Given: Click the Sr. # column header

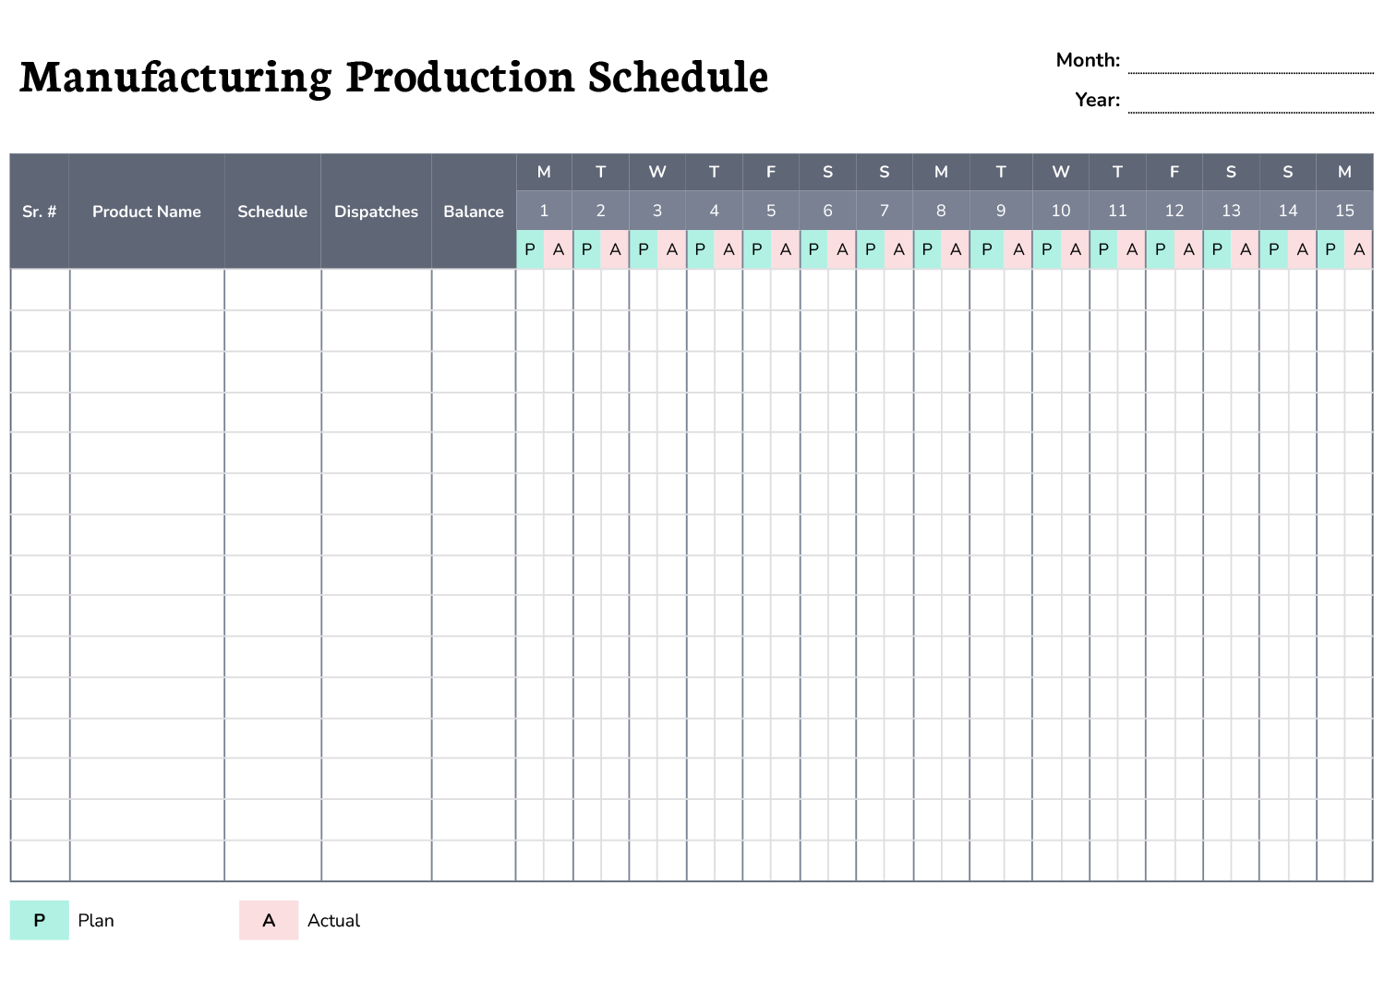Looking at the screenshot, I should click(x=40, y=212).
